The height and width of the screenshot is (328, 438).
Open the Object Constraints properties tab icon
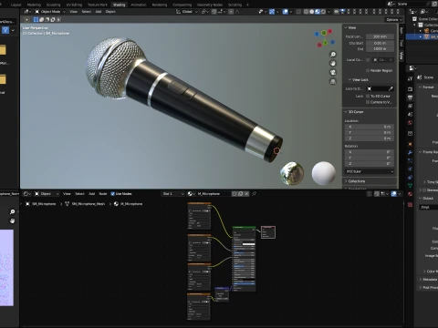point(410,178)
